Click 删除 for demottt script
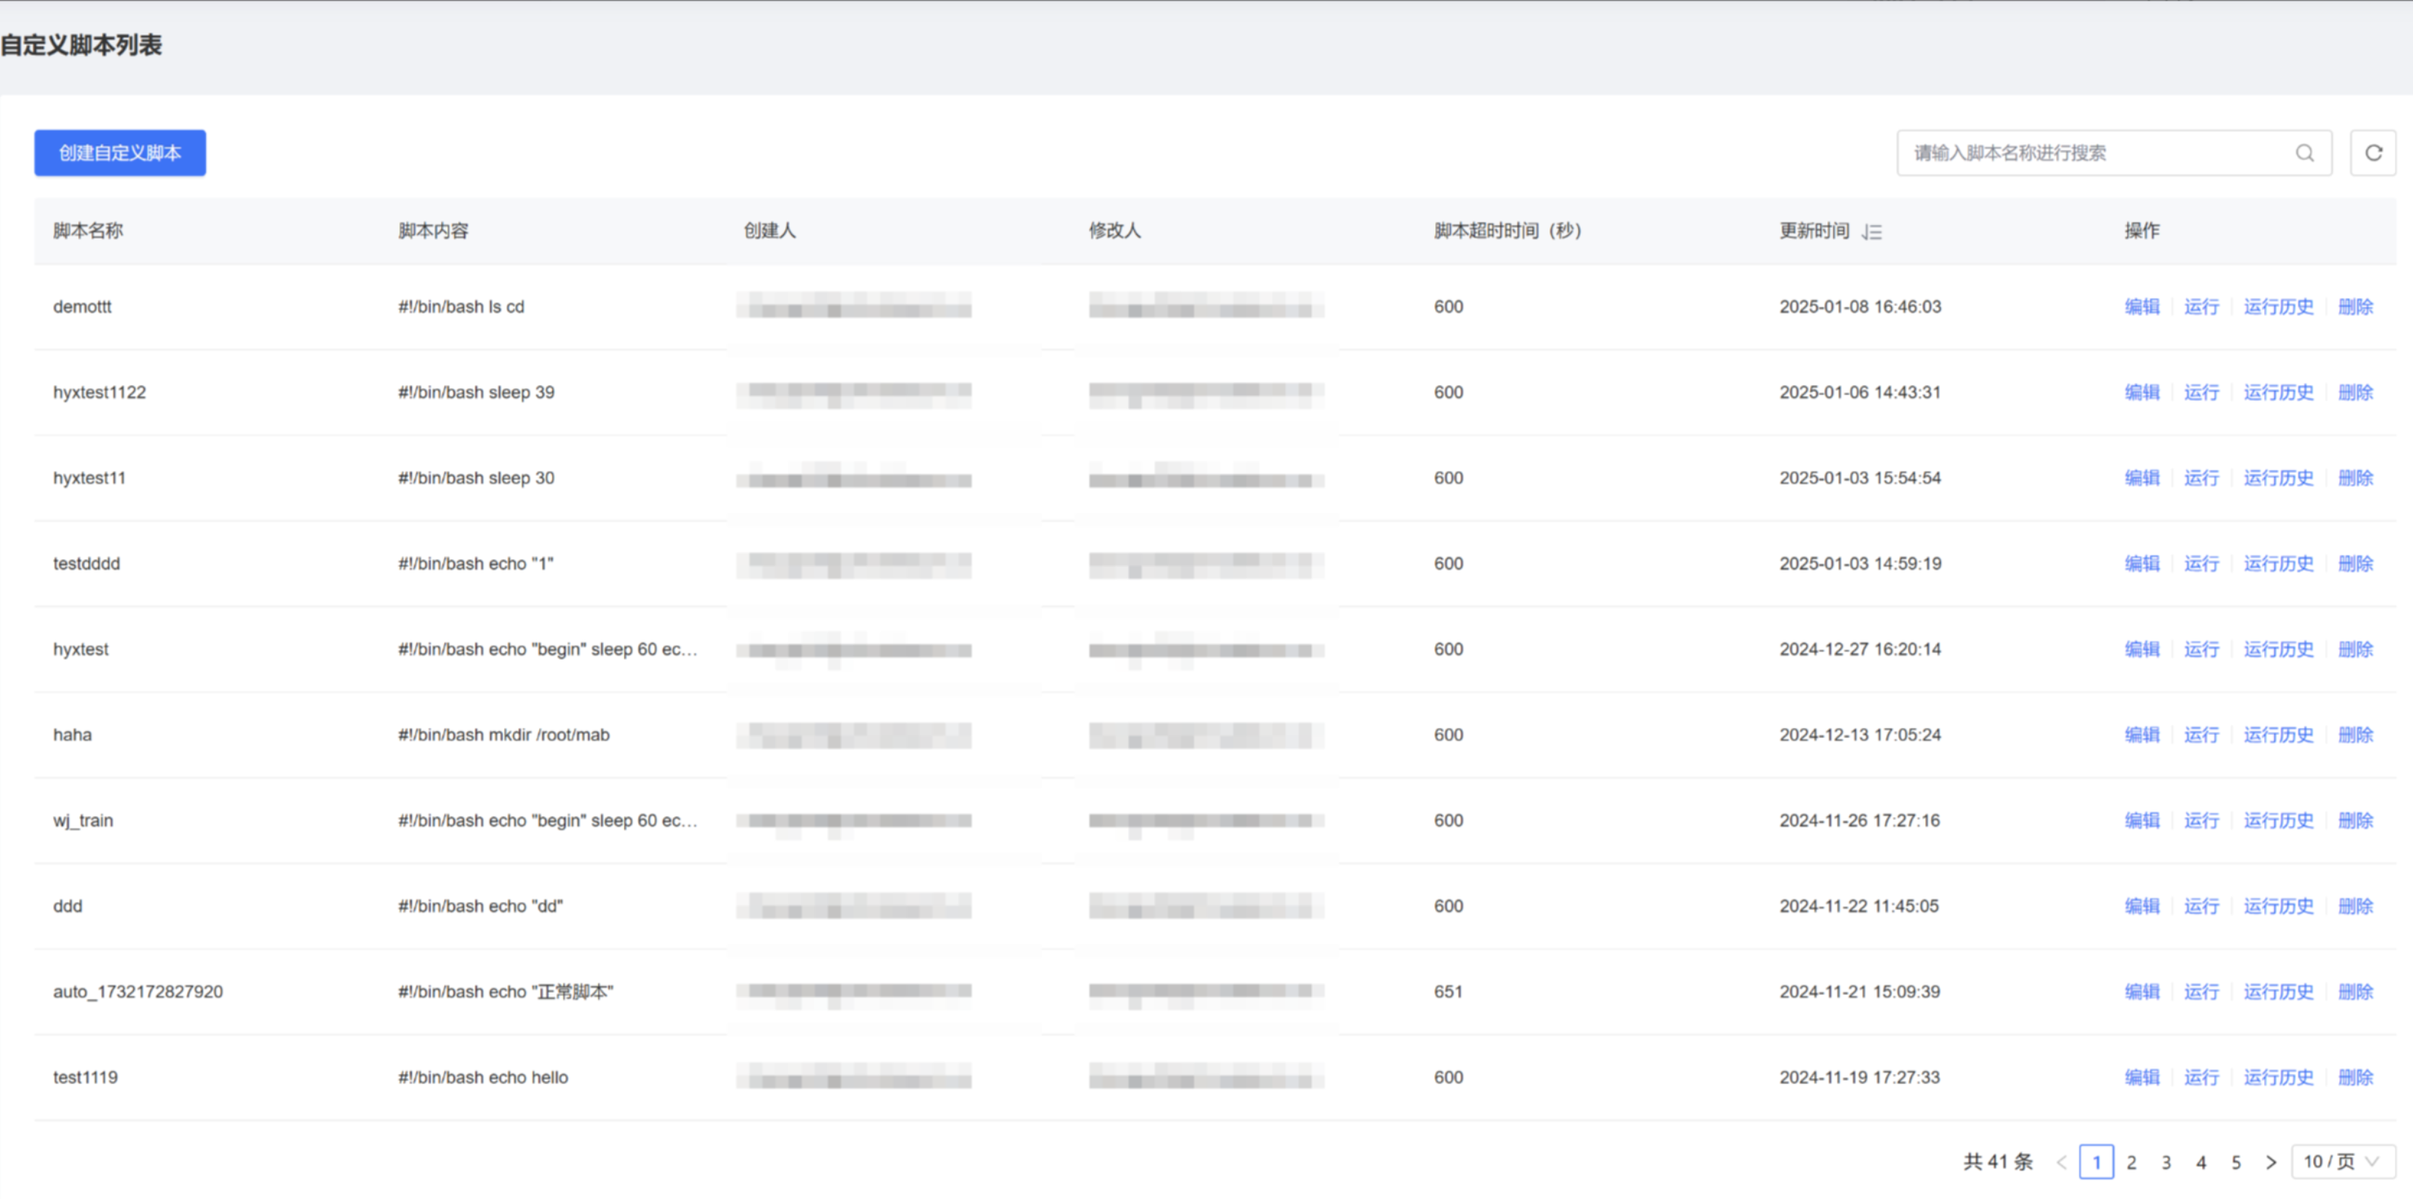The image size is (2413, 1199). click(x=2355, y=306)
